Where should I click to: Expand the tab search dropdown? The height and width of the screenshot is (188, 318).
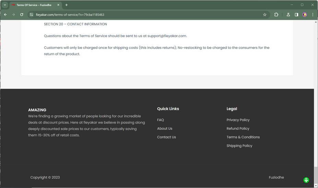5,5
